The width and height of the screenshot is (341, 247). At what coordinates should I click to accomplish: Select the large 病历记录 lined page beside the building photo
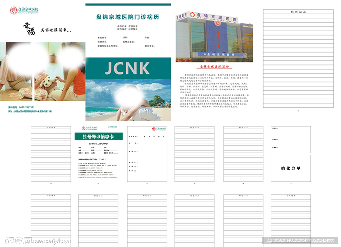298,59
